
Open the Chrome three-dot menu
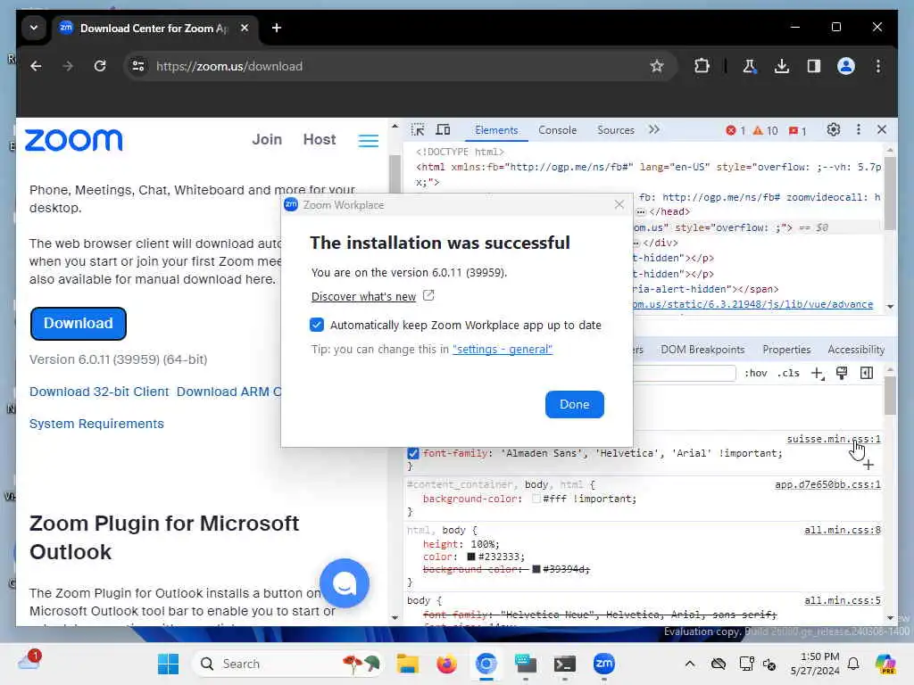(878, 66)
